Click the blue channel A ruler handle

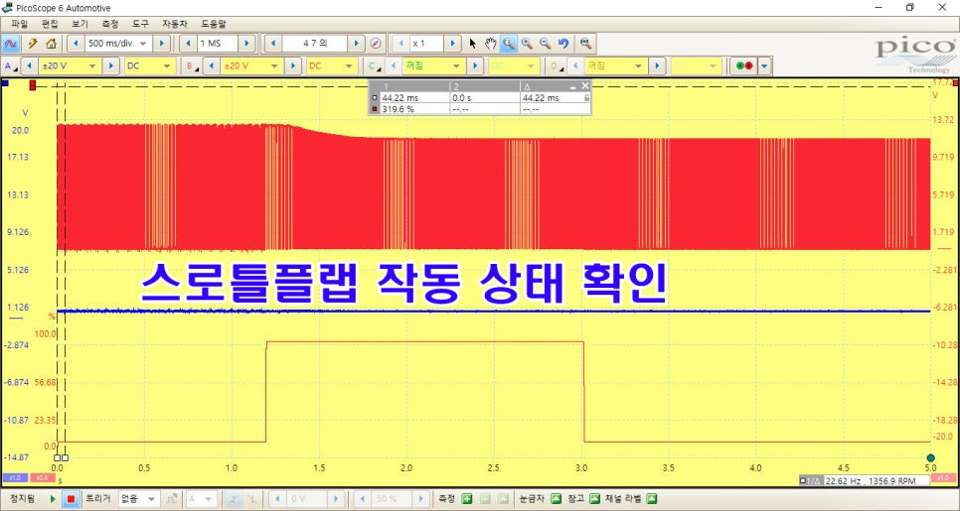(5, 82)
